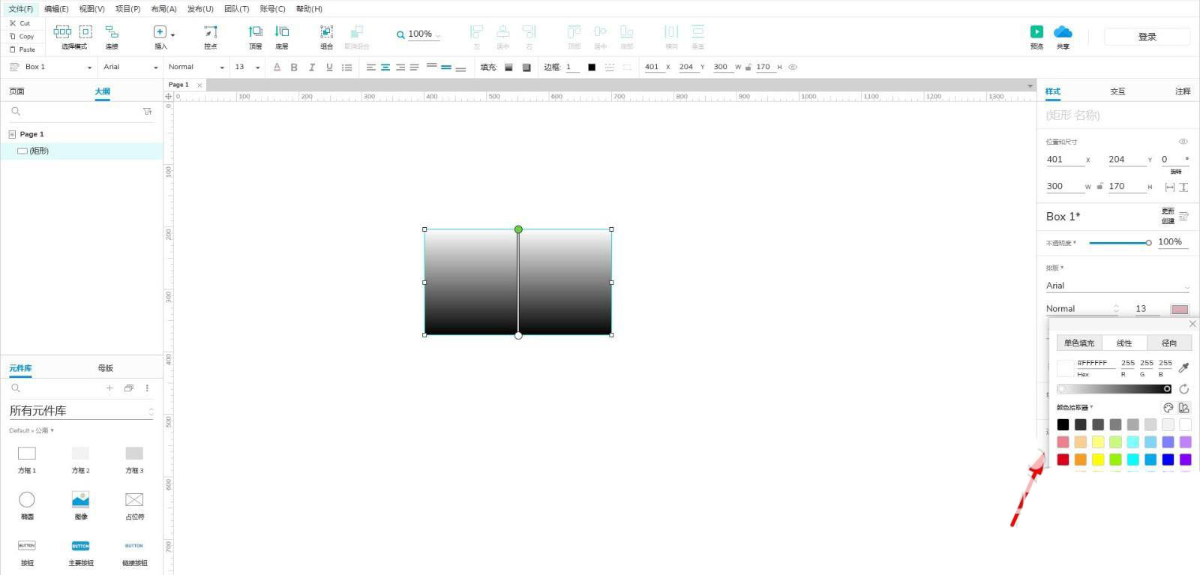This screenshot has height=575, width=1200.
Task: Adjust the 不透明度 opacity slider
Action: (1120, 243)
